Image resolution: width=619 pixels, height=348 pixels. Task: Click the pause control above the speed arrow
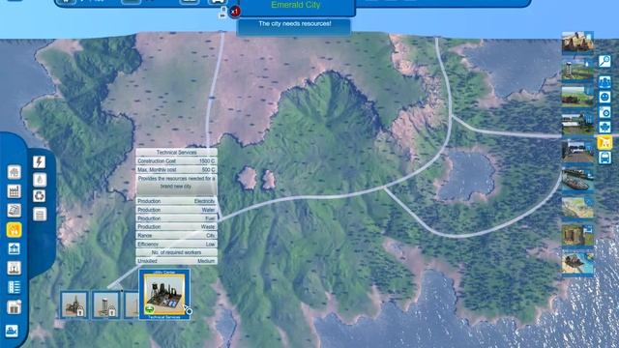click(223, 9)
